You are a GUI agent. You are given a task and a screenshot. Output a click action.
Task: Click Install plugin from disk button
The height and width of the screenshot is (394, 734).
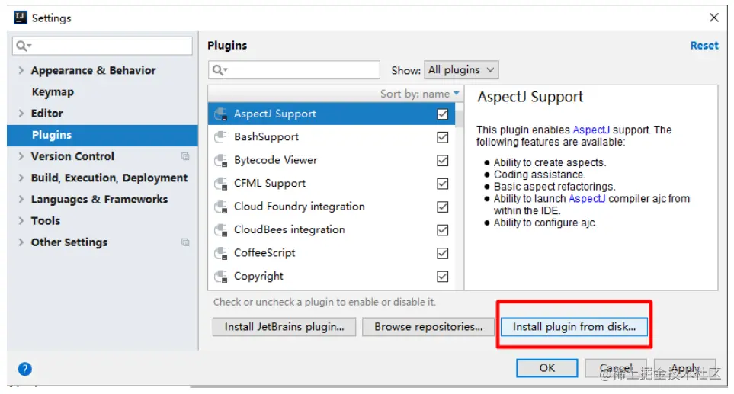[574, 326]
